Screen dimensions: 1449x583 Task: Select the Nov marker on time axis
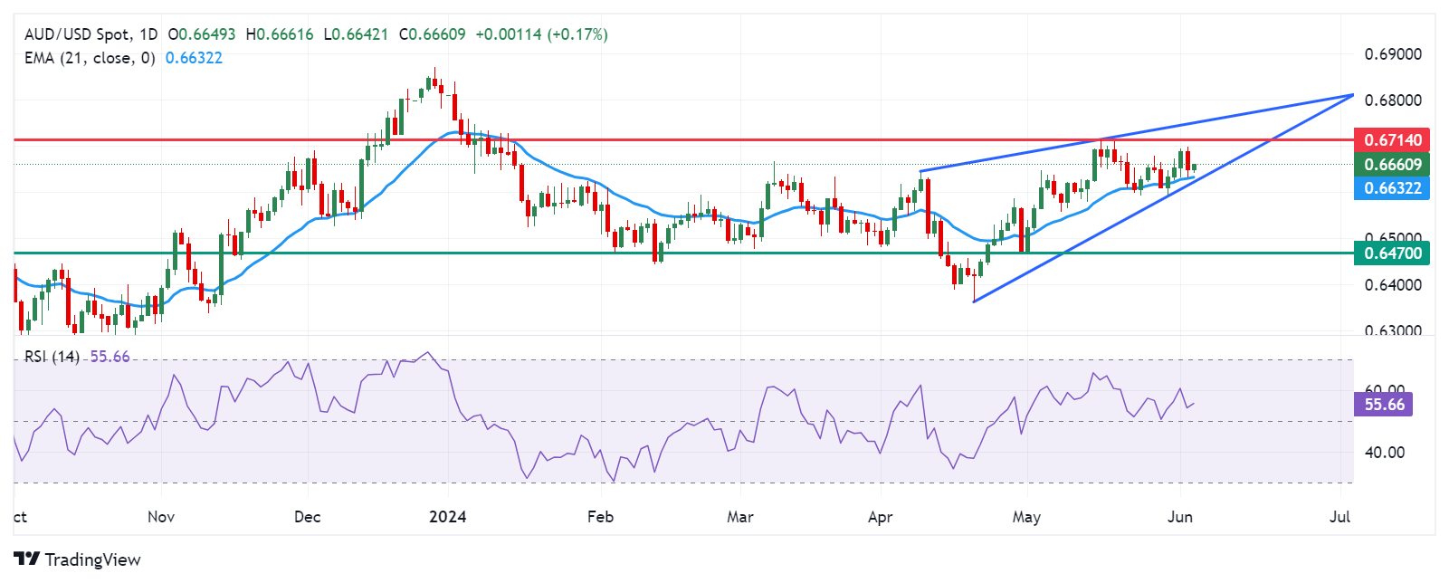click(x=160, y=517)
